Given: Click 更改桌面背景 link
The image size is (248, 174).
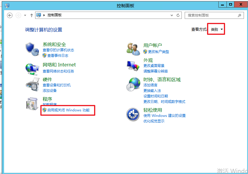Looking at the screenshot, I should 154,66.
